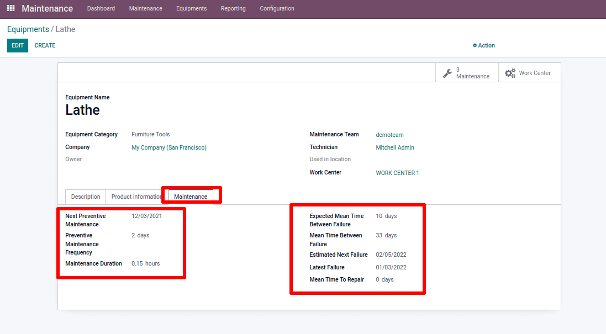Open the Equipments menu
The height and width of the screenshot is (334, 606).
[191, 8]
